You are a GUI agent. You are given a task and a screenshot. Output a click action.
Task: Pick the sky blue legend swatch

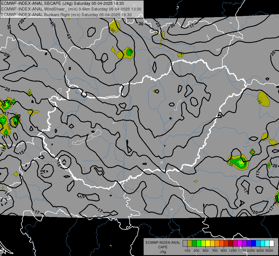click(258, 243)
